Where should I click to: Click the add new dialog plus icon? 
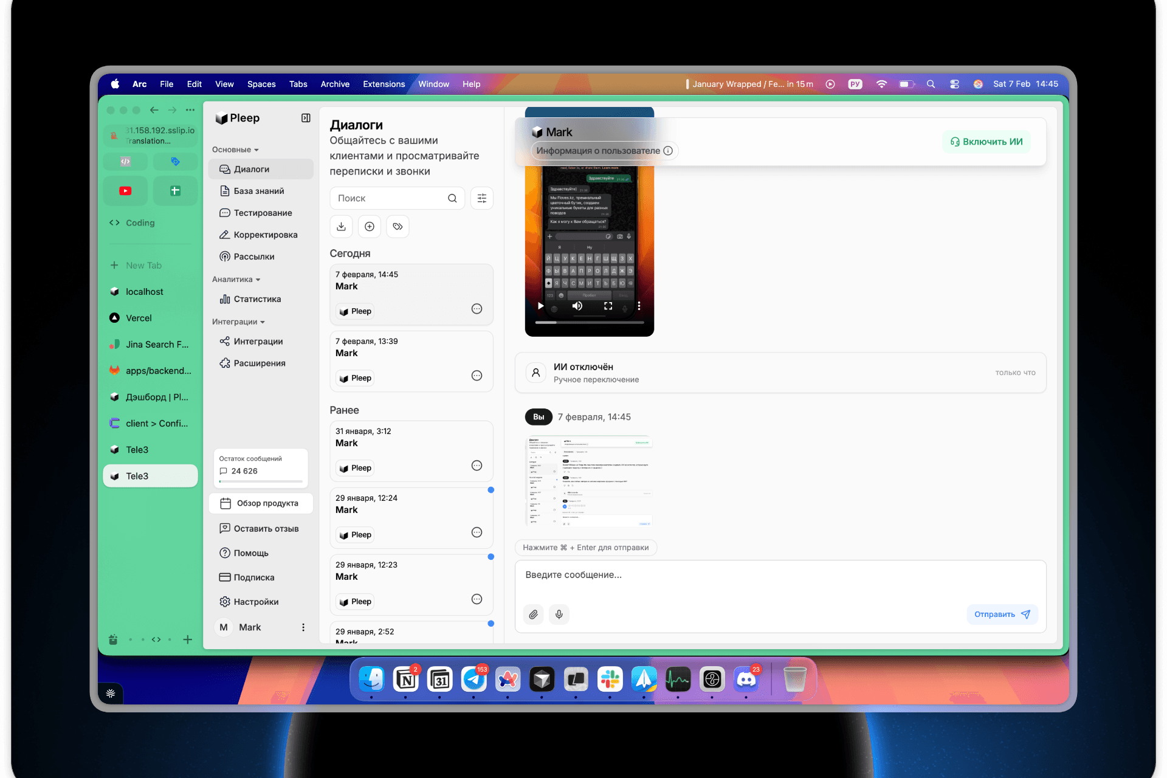pos(370,227)
